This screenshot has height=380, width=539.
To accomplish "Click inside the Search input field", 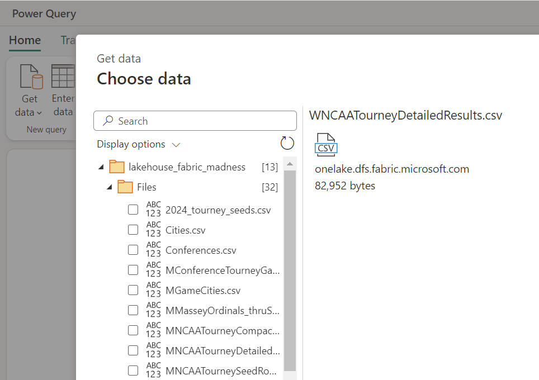I will [196, 121].
